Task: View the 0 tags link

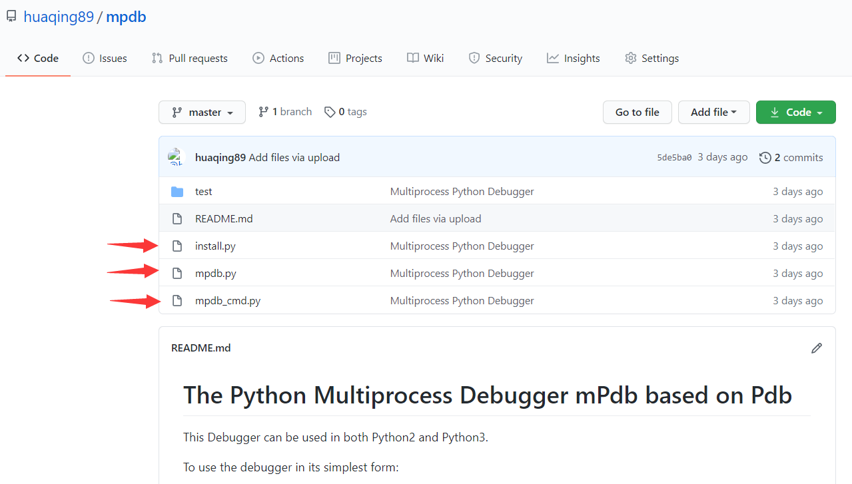Action: coord(345,112)
